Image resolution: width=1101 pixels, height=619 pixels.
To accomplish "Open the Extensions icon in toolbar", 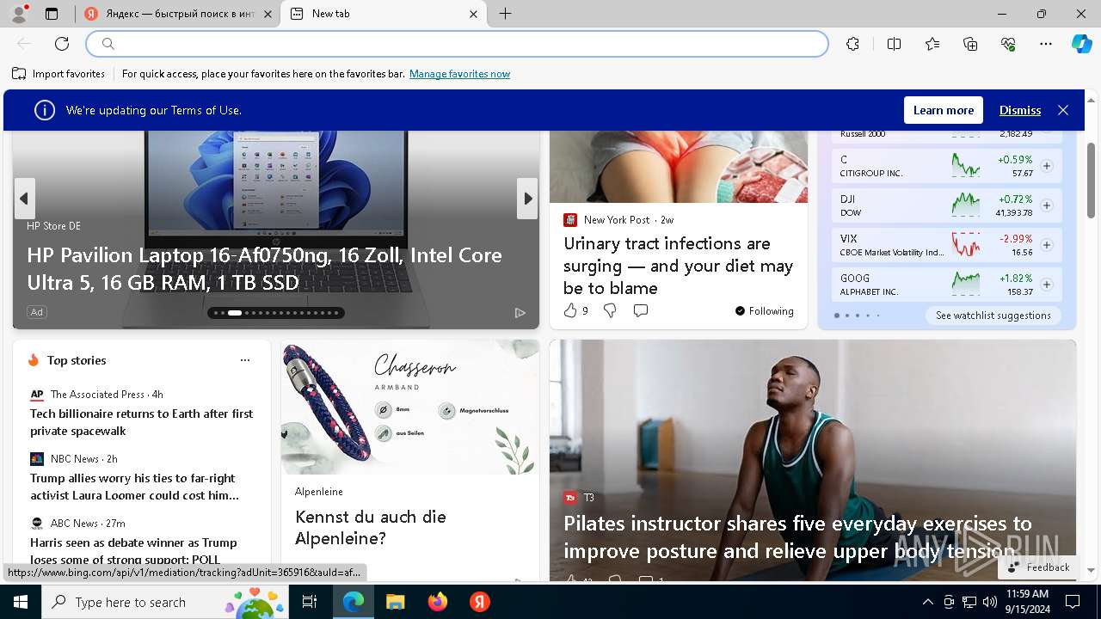I will click(852, 44).
